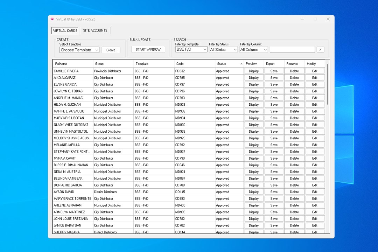Save the card for AIKO ALCARAZ
This screenshot has width=378, height=252.
click(274, 78)
